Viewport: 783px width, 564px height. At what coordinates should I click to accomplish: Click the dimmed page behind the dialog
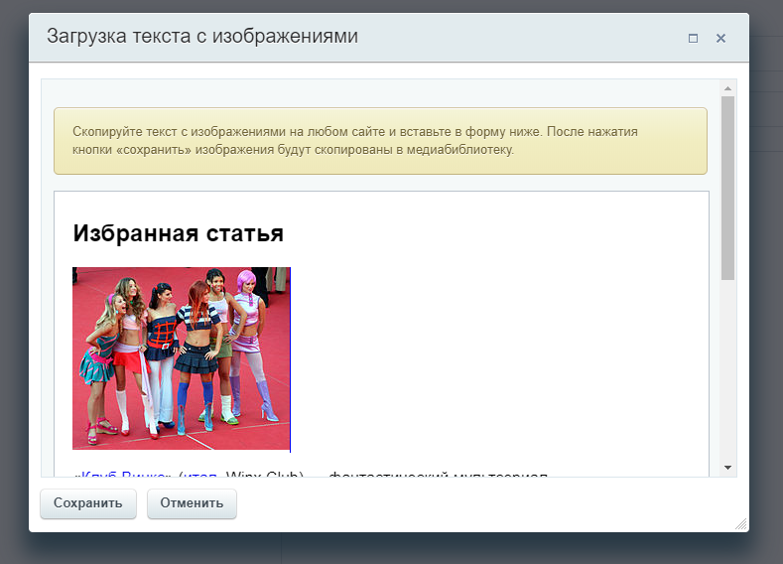766,298
